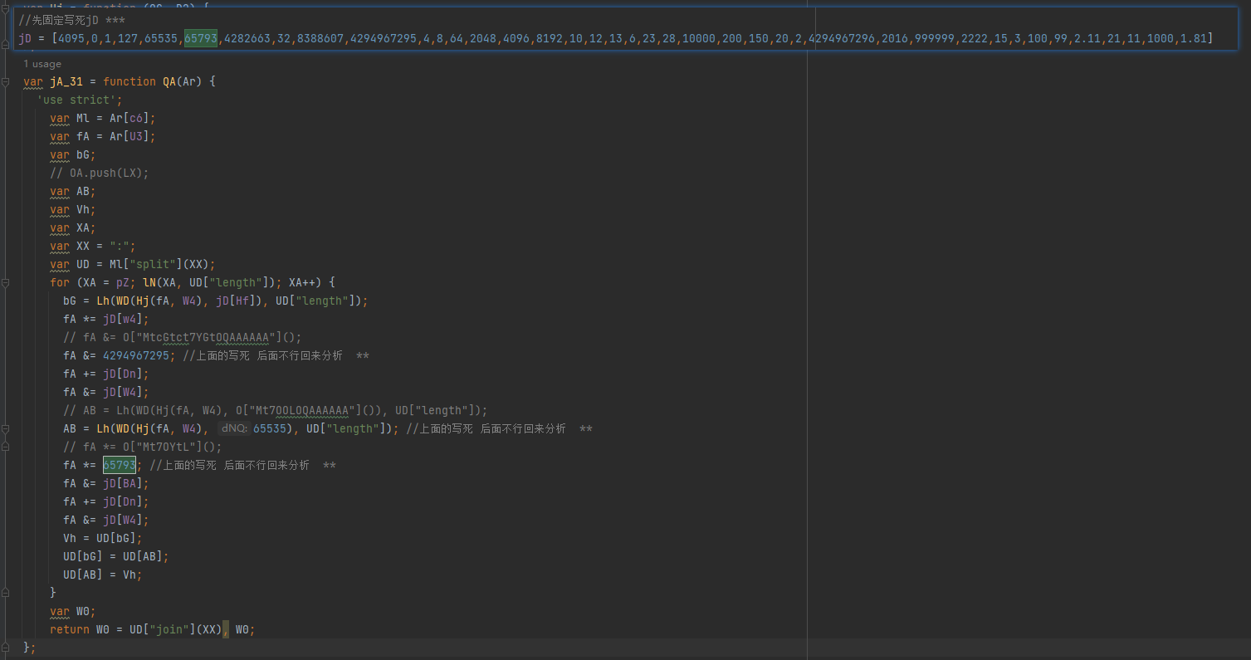This screenshot has width=1251, height=660.
Task: Click the return keyword
Action: point(70,629)
